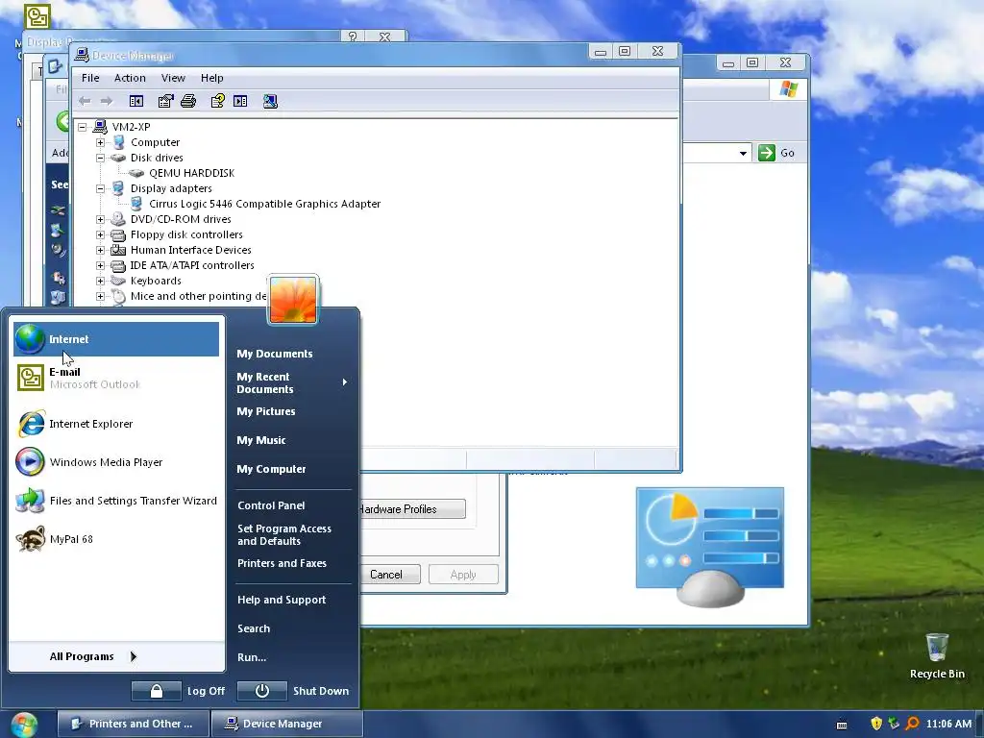Click the Disk drives icon
The width and height of the screenshot is (984, 738).
pos(118,158)
